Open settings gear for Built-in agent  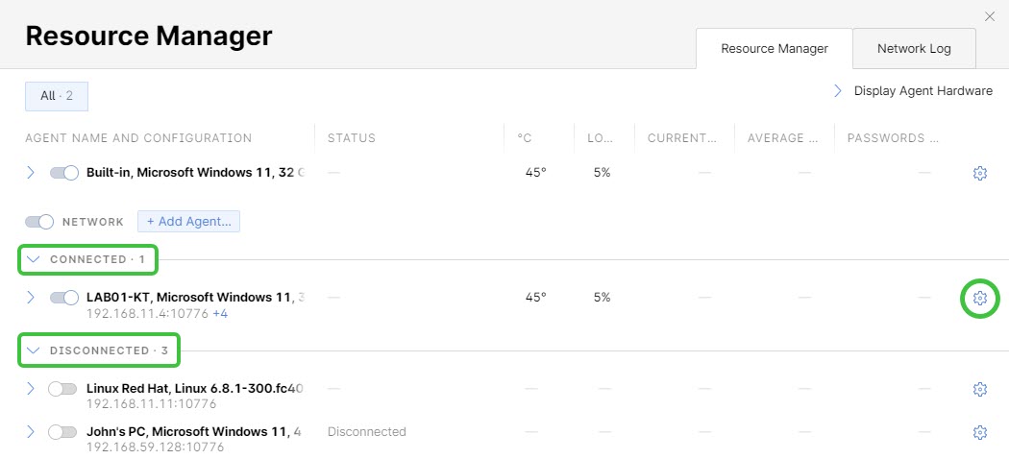coord(979,173)
